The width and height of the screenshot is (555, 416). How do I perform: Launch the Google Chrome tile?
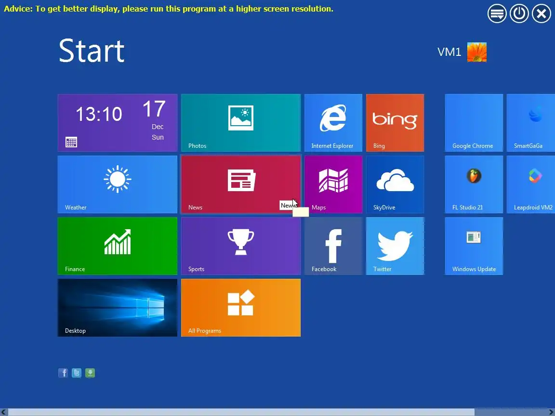pyautogui.click(x=474, y=123)
